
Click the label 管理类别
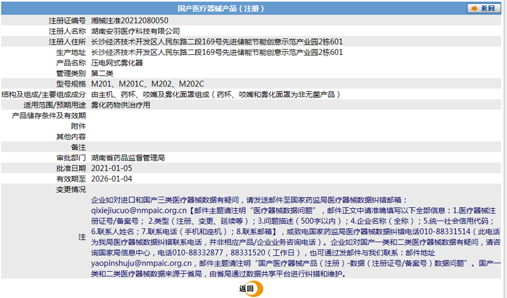[x=71, y=73]
